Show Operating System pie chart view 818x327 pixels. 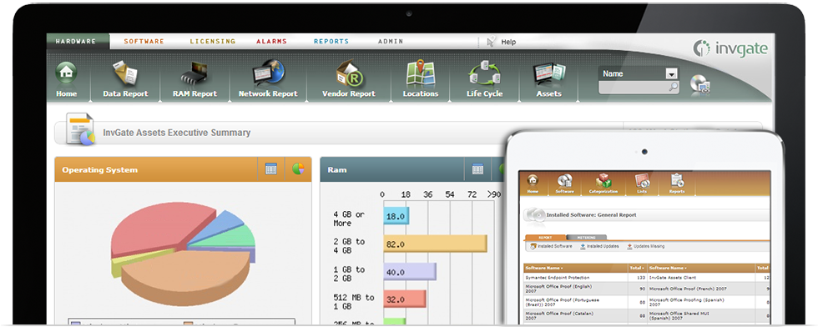298,169
